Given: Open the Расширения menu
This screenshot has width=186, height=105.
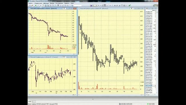Looking at the screenshot, I should 59,3.
